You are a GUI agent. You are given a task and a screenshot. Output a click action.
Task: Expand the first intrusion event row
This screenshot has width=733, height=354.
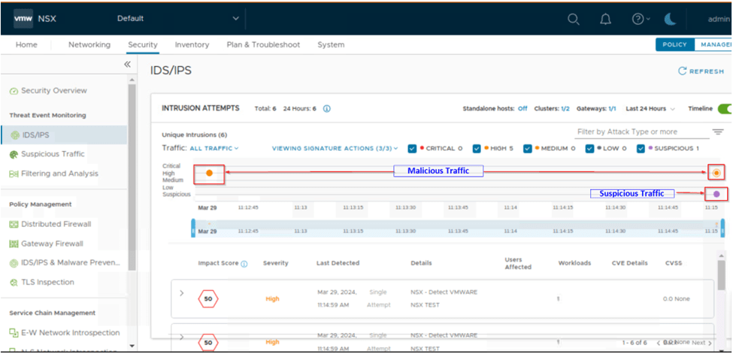[x=181, y=293]
